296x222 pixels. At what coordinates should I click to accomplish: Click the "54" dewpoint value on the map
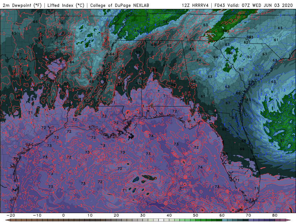tap(137, 31)
